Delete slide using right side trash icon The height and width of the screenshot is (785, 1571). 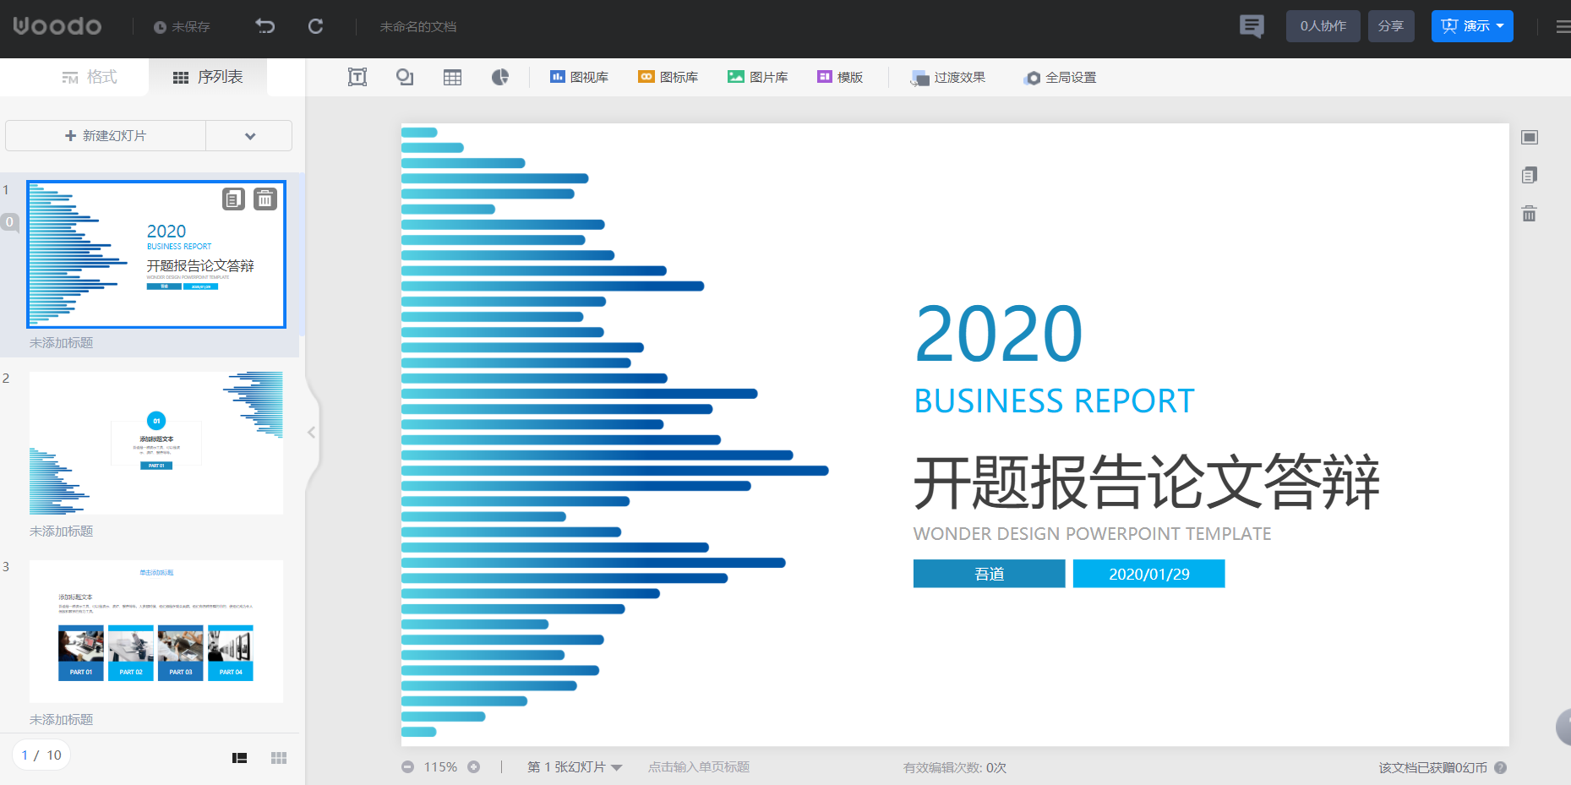pyautogui.click(x=1530, y=213)
